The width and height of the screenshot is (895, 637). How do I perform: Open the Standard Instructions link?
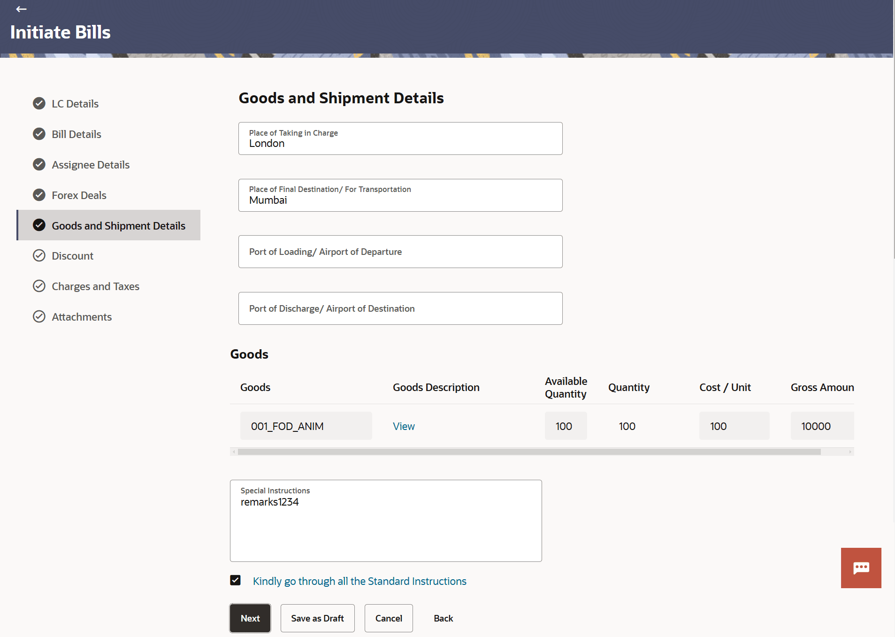[360, 581]
